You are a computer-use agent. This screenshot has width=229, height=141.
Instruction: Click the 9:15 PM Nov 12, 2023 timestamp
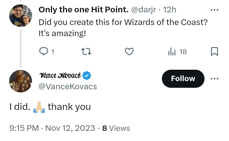pos(52,128)
